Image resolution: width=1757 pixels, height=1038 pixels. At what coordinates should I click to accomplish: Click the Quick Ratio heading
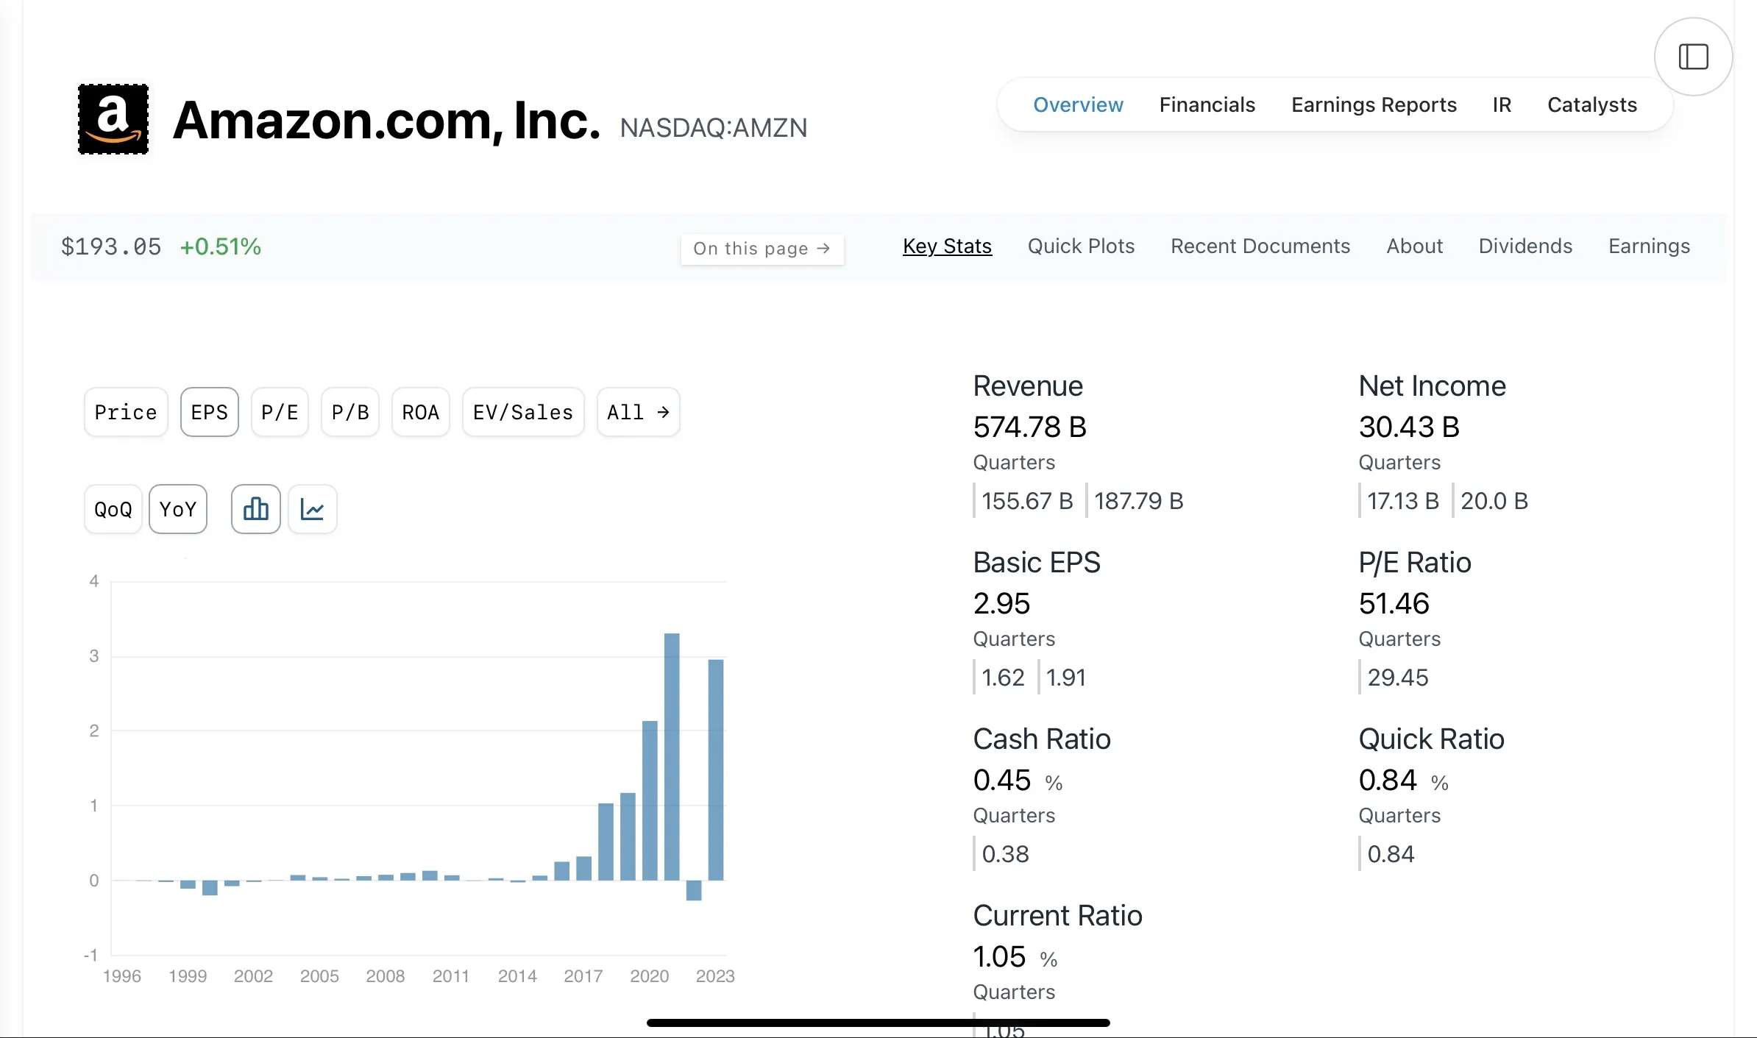tap(1431, 739)
